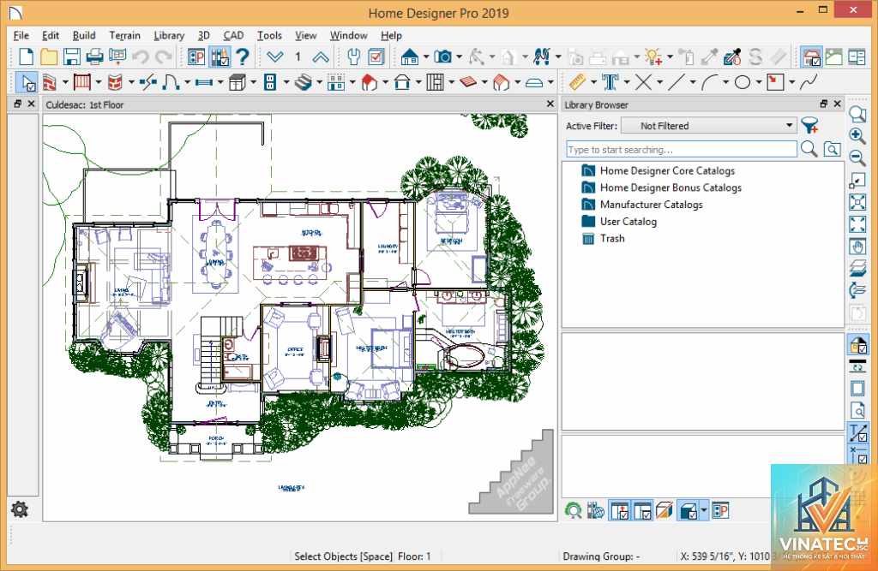
Task: Open the Active Filter dropdown
Action: pos(709,126)
